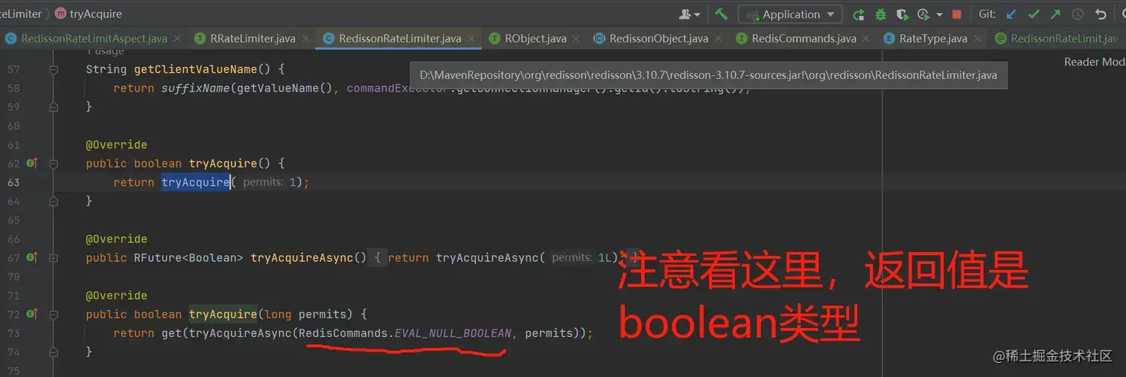This screenshot has height=377, width=1126.
Task: Click the override gutter icon on line 67
Action: point(32,257)
